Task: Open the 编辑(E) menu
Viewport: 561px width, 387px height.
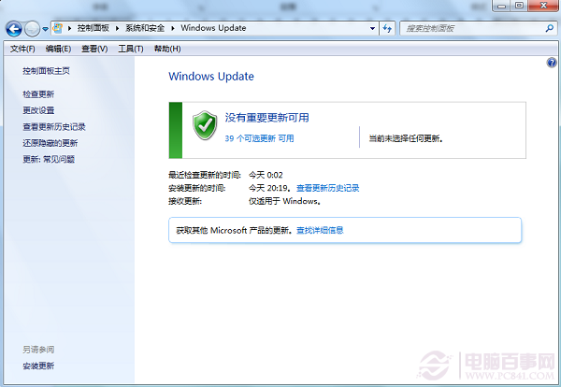Action: (x=58, y=49)
